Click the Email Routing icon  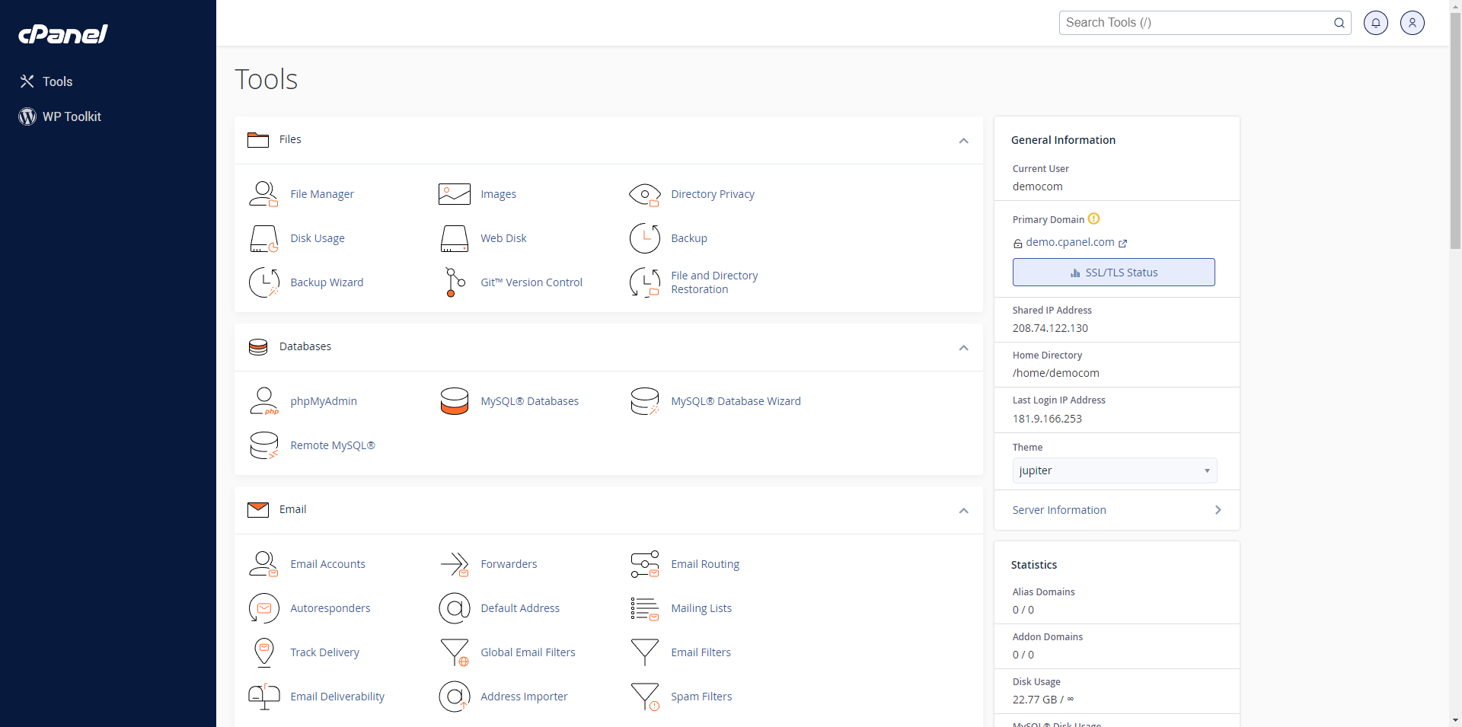click(644, 564)
